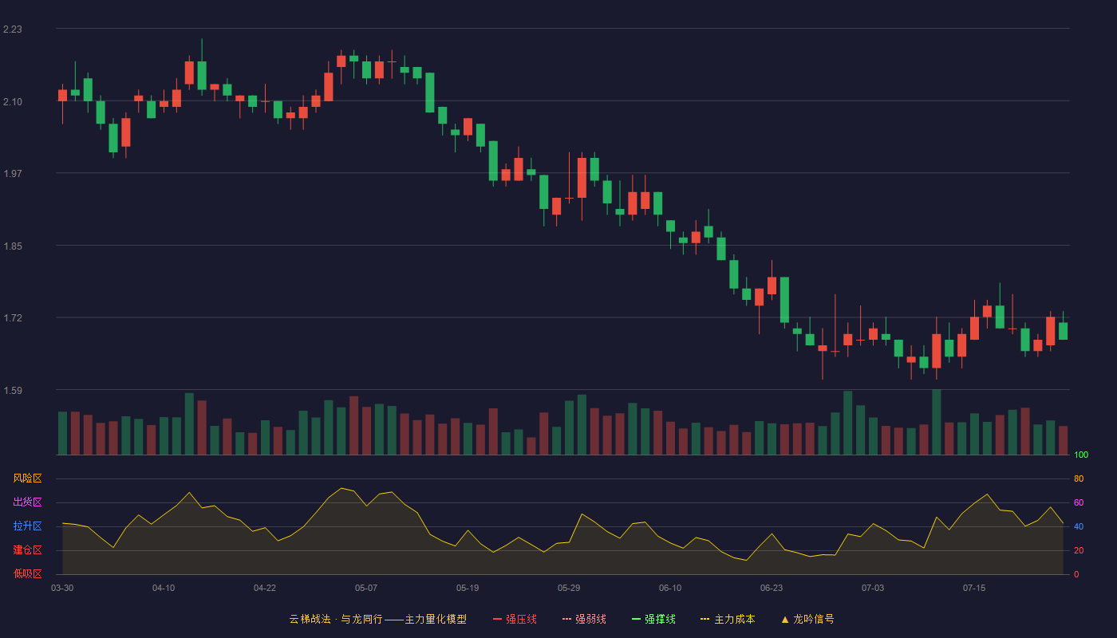This screenshot has width=1117, height=638.
Task: Select the 风险区 zone label
Action: [27, 478]
